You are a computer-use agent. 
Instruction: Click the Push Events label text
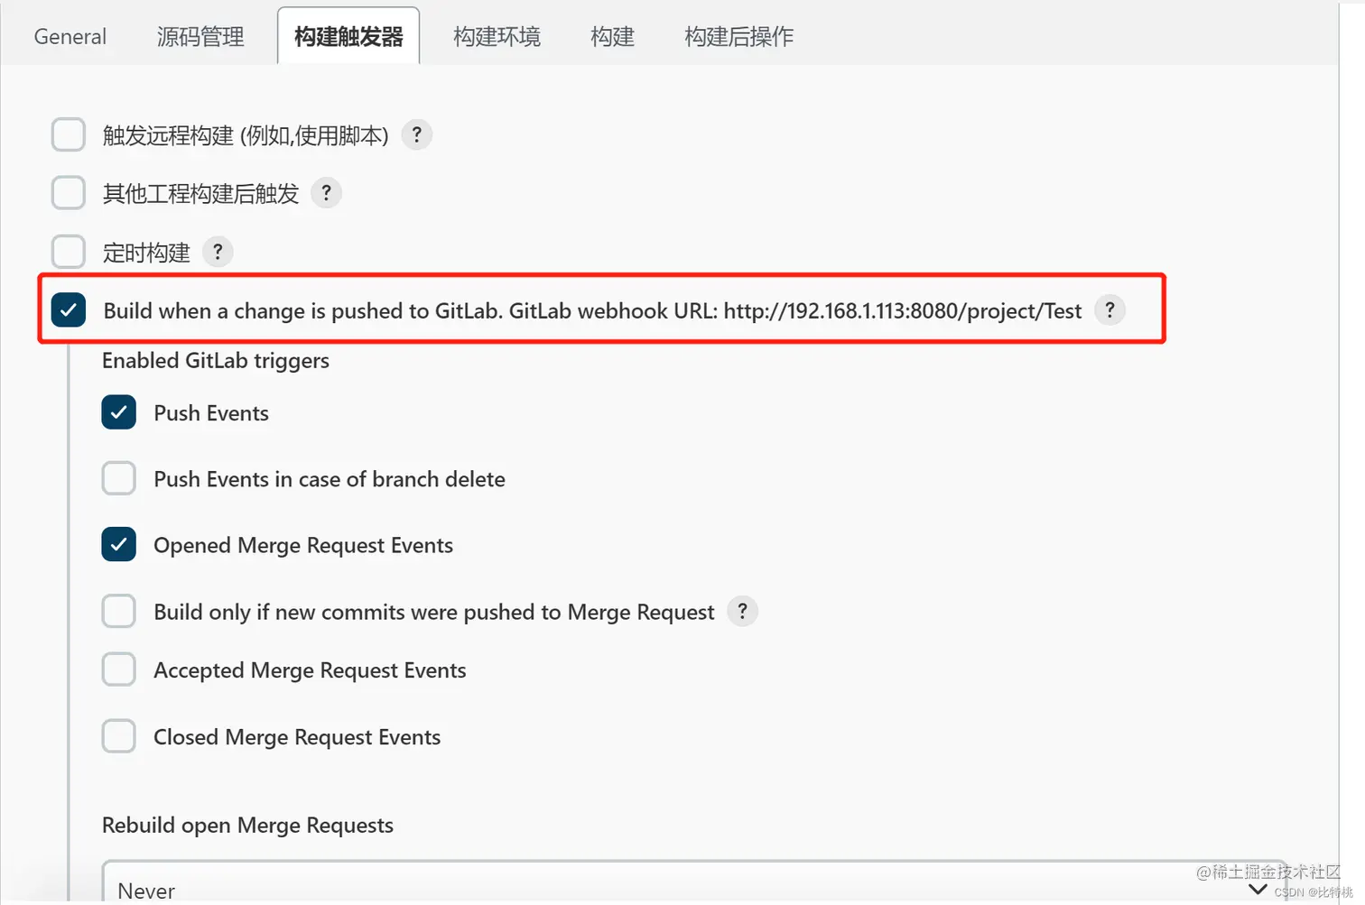[211, 413]
